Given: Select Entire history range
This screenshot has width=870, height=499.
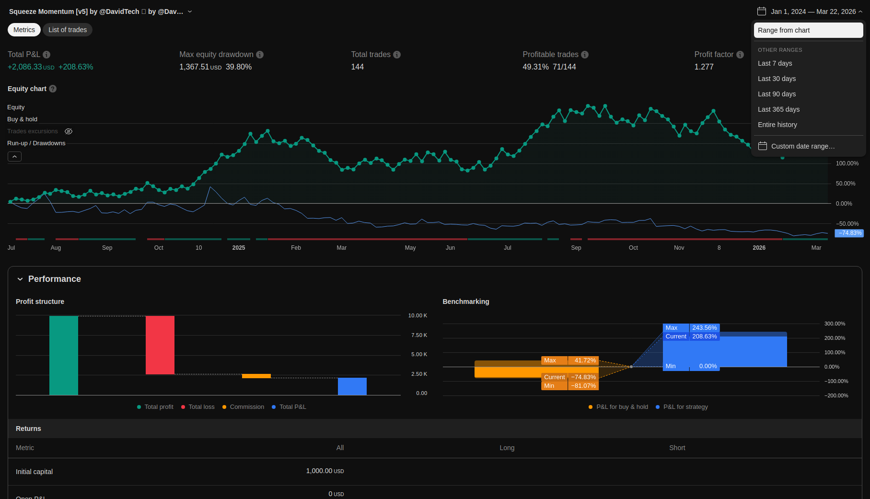Looking at the screenshot, I should 777,125.
